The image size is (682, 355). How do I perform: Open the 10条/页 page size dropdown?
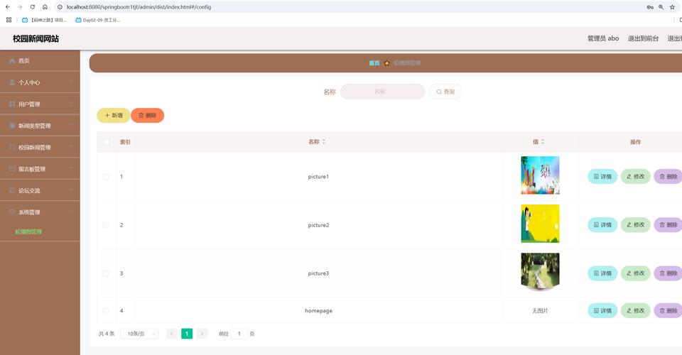tap(139, 334)
